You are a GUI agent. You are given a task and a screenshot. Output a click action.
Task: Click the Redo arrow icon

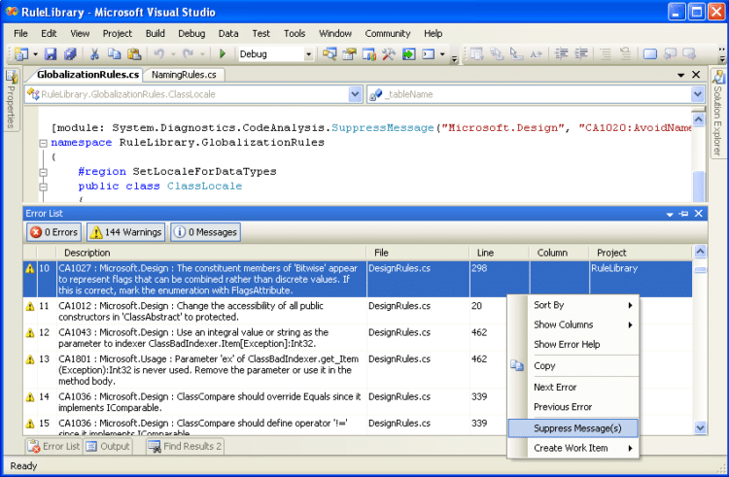pos(188,54)
